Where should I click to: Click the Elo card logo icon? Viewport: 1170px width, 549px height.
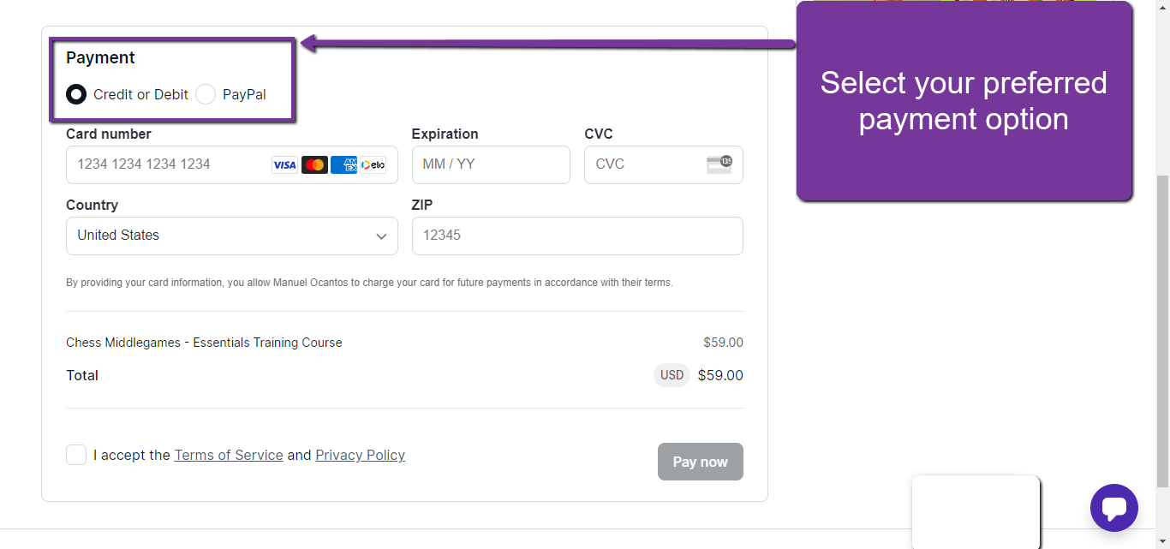[x=373, y=165]
